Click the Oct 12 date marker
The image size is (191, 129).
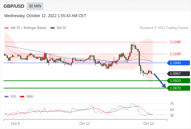click(x=149, y=124)
